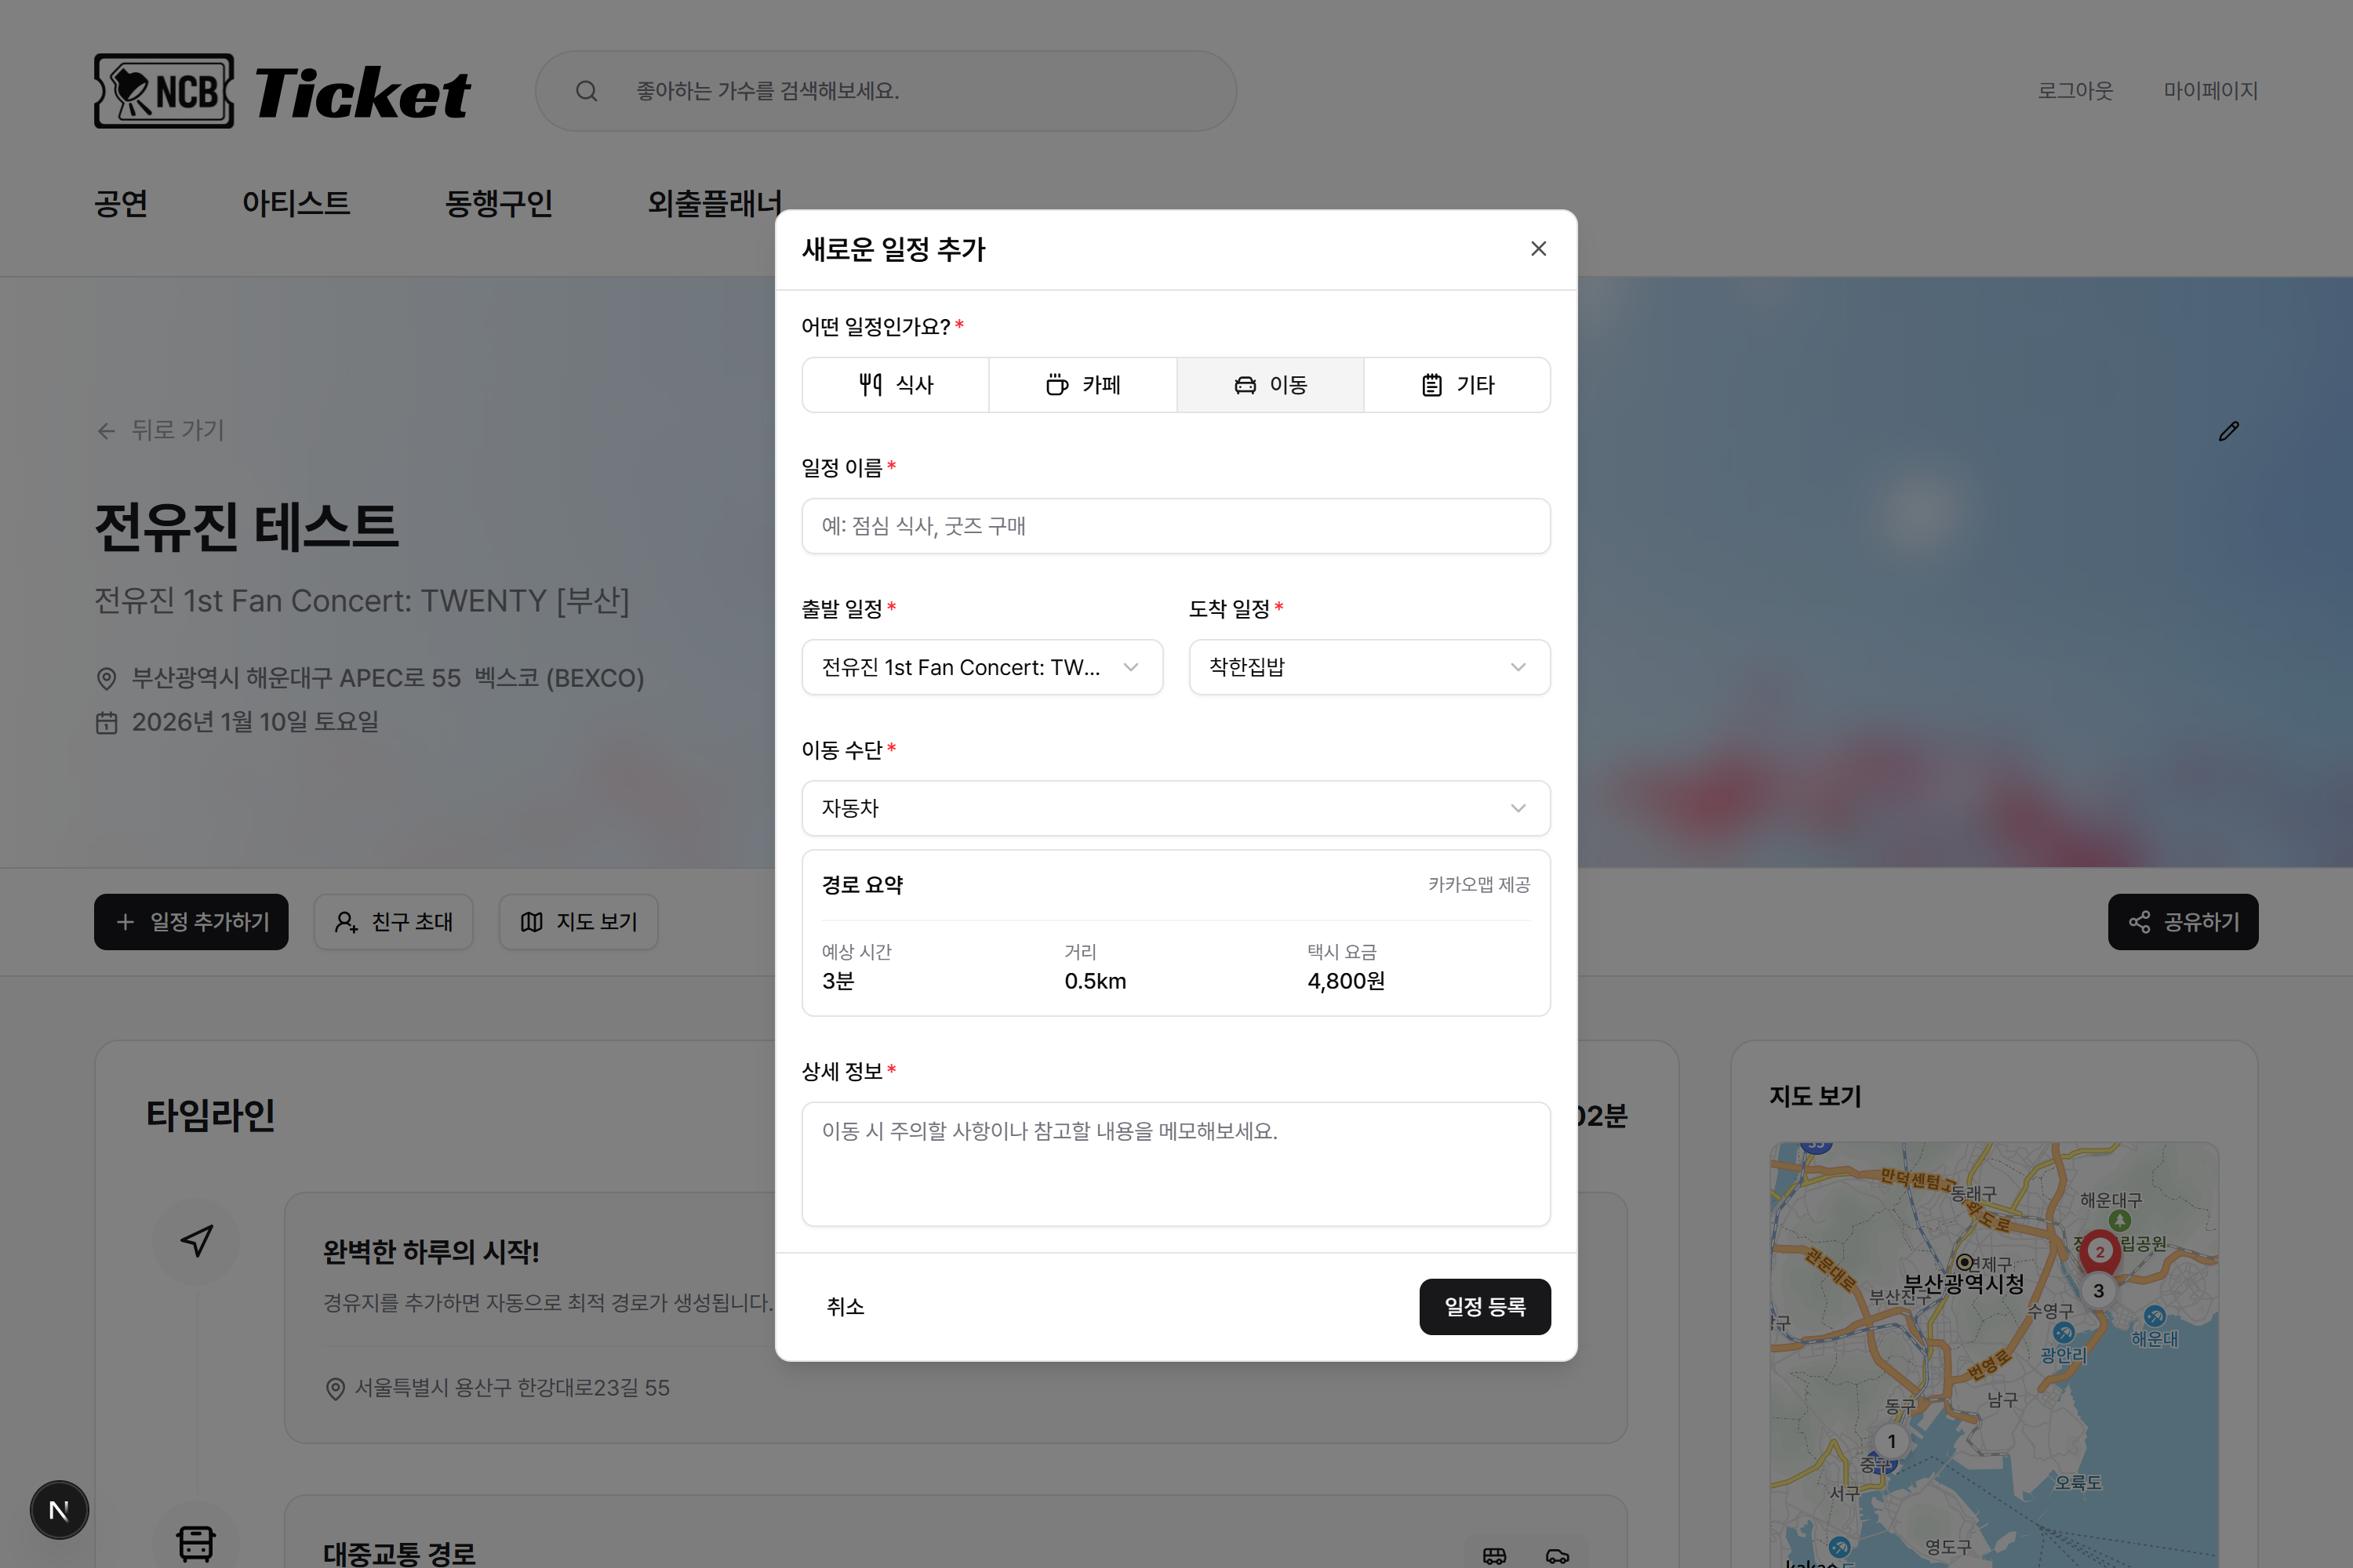Click the 지도 보기 button
The image size is (2353, 1568).
pos(578,922)
